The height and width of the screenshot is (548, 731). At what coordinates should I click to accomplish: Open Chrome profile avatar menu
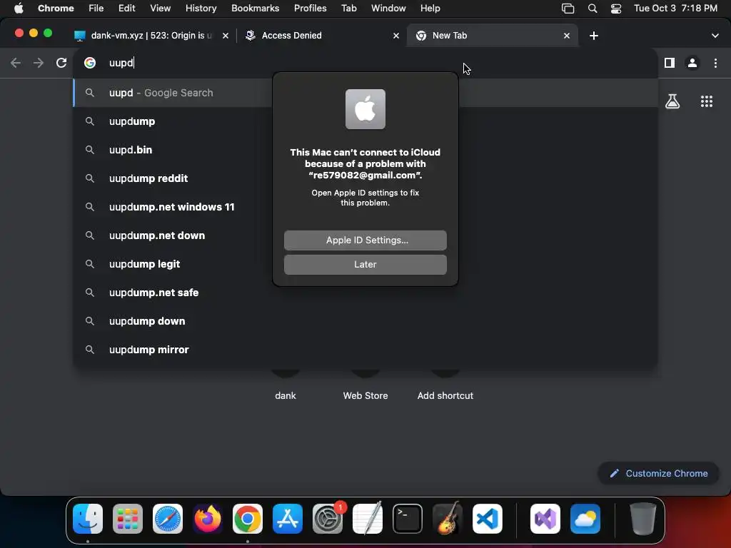(692, 63)
